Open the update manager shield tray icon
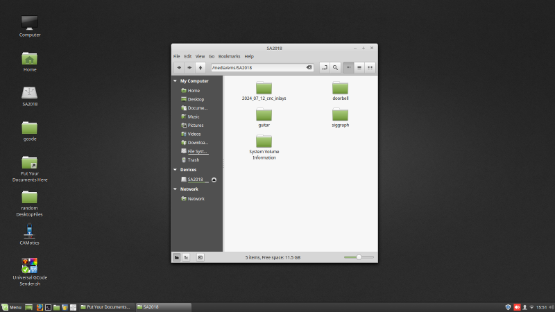Image resolution: width=555 pixels, height=312 pixels. coord(508,307)
